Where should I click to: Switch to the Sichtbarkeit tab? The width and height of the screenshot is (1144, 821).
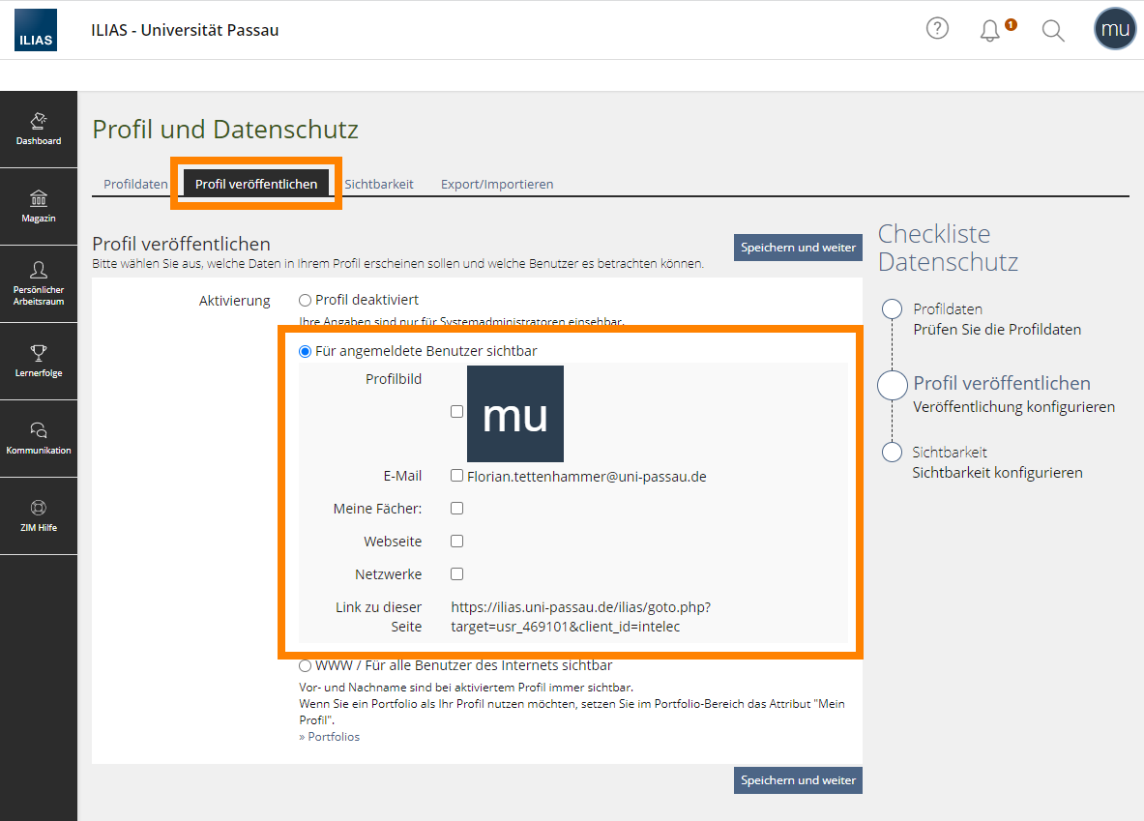click(x=379, y=184)
